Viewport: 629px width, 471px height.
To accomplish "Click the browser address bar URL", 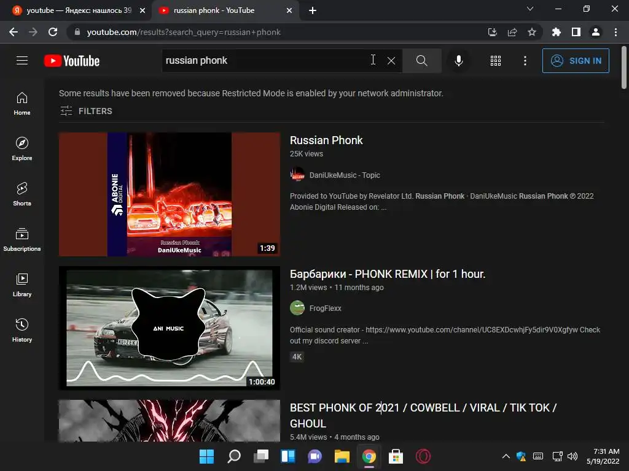I will 183,32.
